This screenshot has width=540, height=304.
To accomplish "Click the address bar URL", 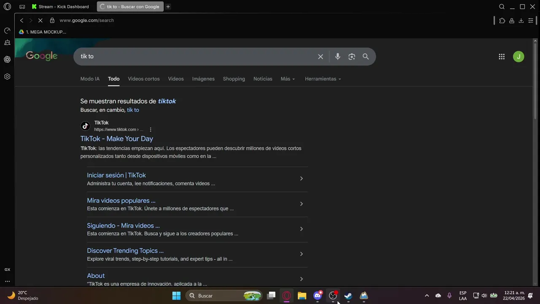I will click(x=86, y=20).
